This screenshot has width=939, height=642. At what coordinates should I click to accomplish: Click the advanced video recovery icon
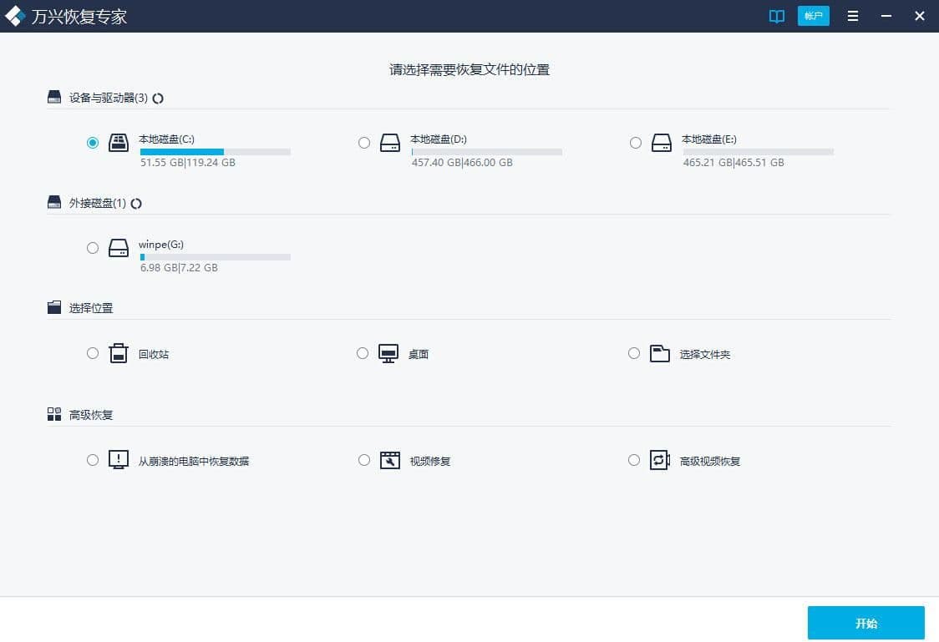(660, 459)
